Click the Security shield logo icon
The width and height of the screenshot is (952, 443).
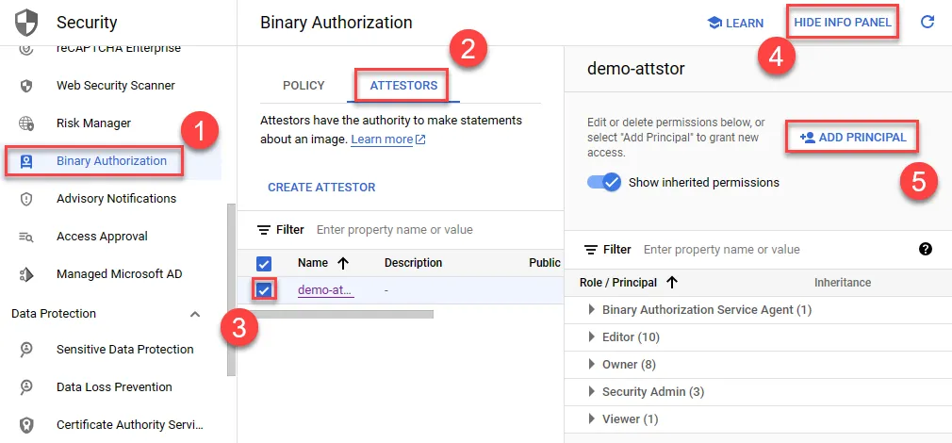coord(26,23)
